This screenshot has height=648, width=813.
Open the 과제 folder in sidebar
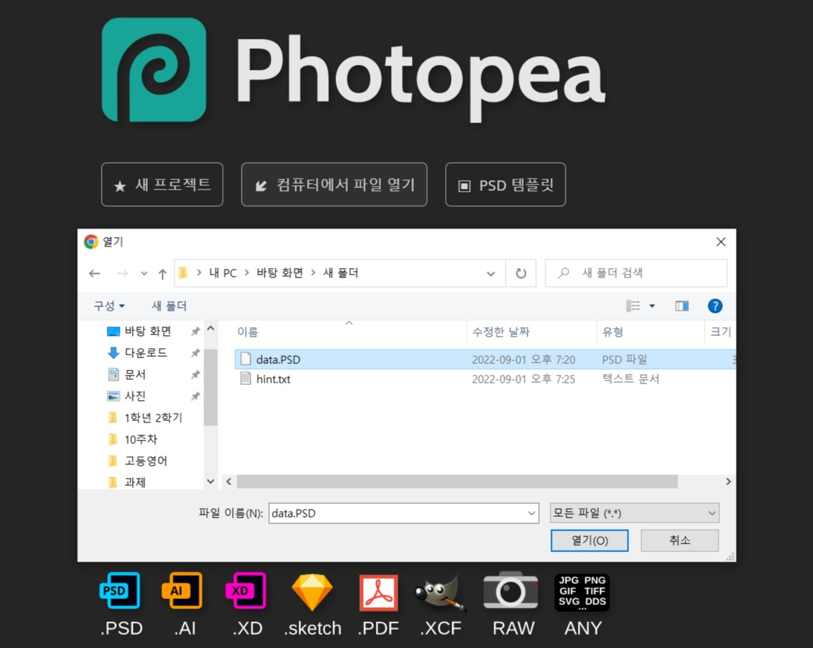click(135, 482)
